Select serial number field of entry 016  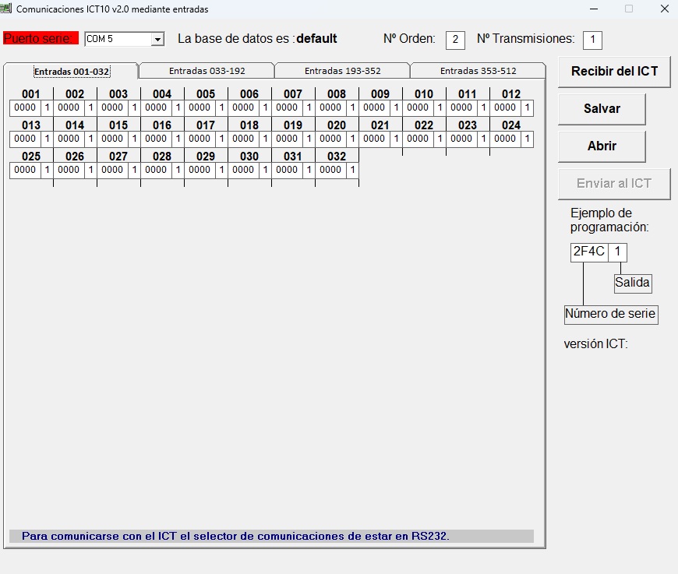[x=156, y=139]
